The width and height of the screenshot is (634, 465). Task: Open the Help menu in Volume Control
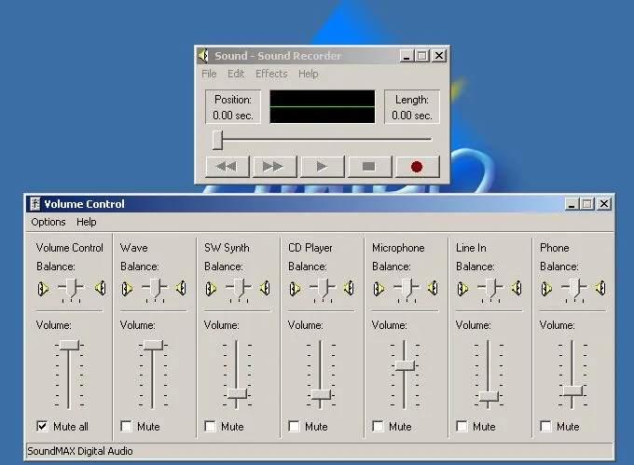coord(86,222)
